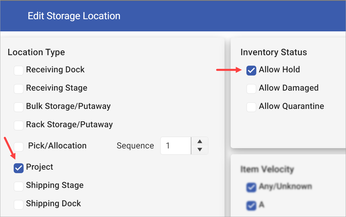Enable Allow Damaged inventory status
The height and width of the screenshot is (217, 346).
[251, 89]
